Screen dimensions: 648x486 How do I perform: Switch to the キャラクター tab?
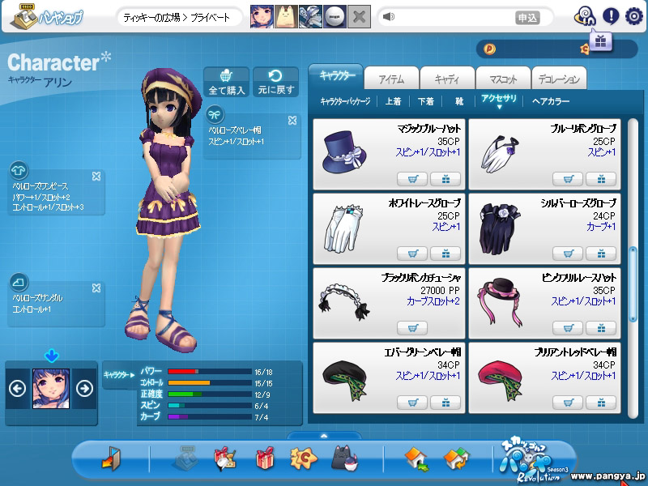point(337,76)
